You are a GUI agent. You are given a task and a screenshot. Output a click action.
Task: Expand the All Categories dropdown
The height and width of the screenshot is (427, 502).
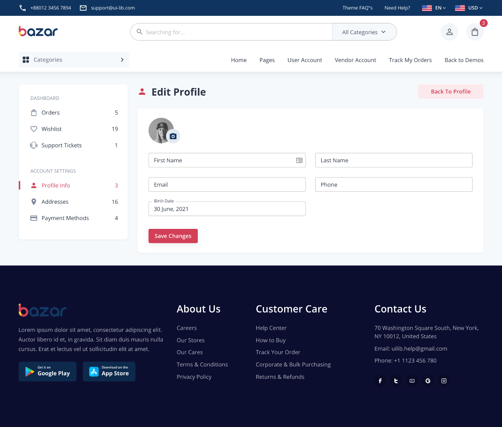coord(364,32)
